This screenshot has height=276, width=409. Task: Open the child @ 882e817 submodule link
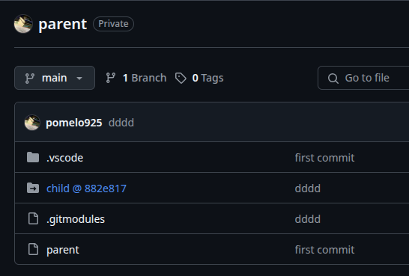pyautogui.click(x=86, y=188)
